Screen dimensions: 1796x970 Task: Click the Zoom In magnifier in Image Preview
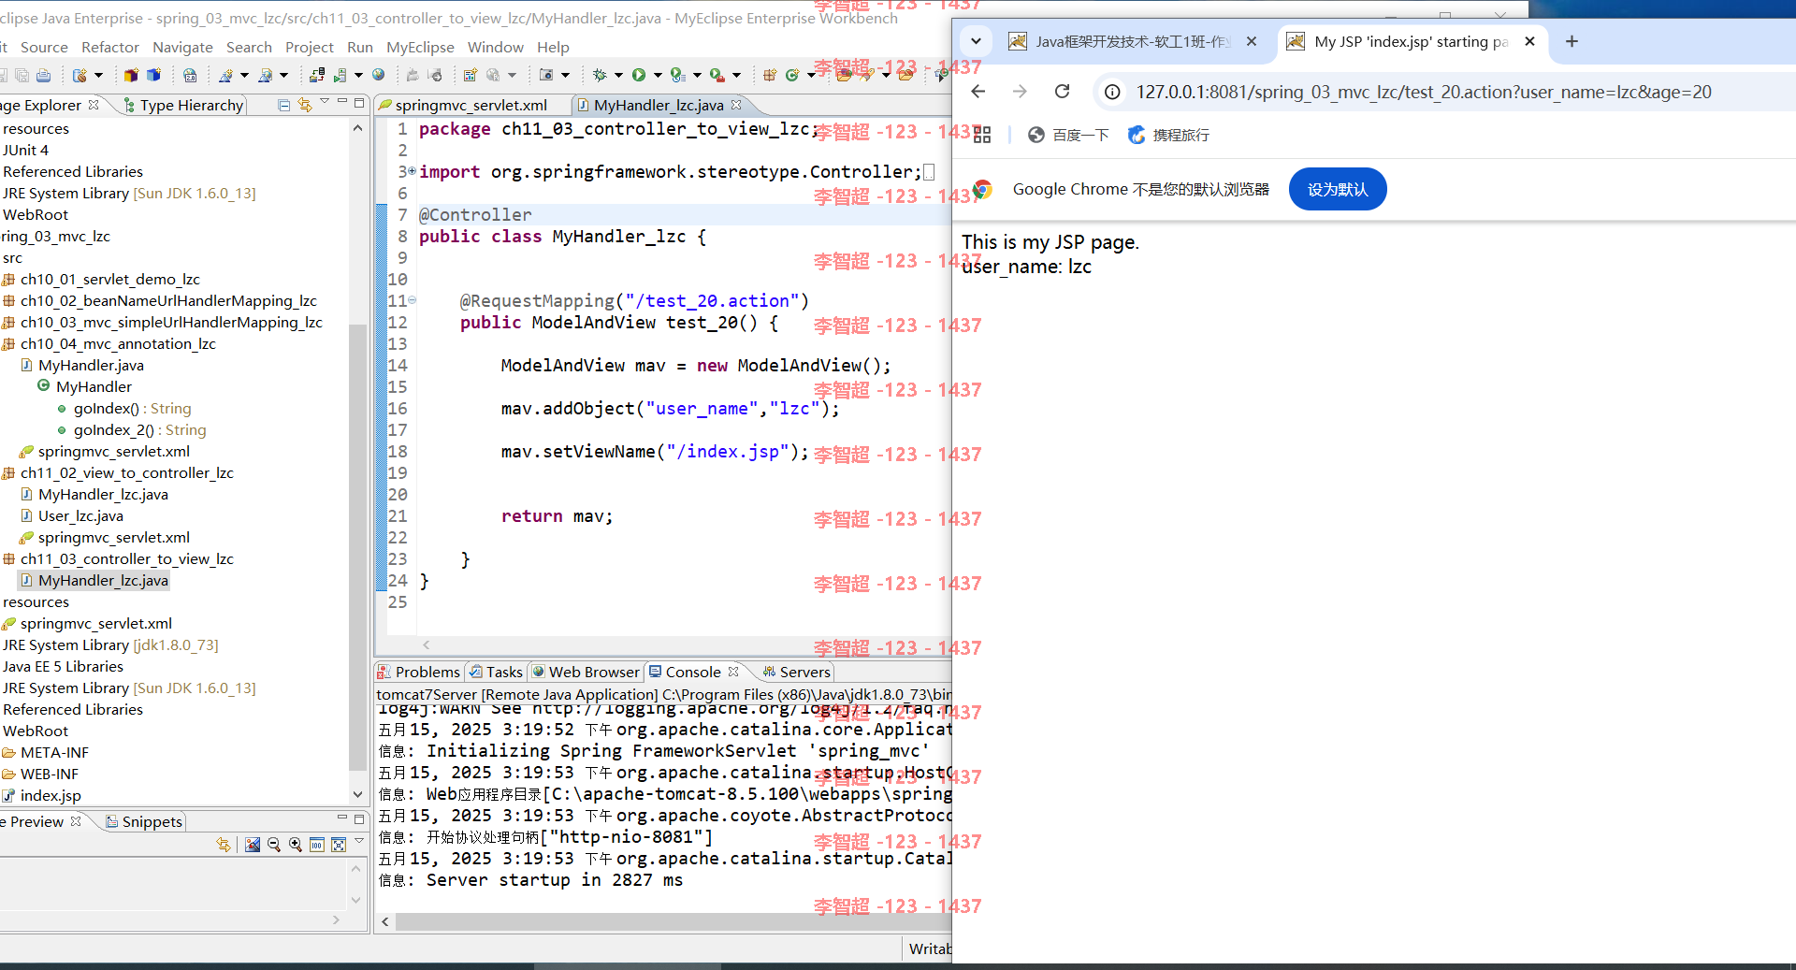coord(296,845)
